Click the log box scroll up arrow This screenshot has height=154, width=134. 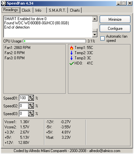point(95,19)
